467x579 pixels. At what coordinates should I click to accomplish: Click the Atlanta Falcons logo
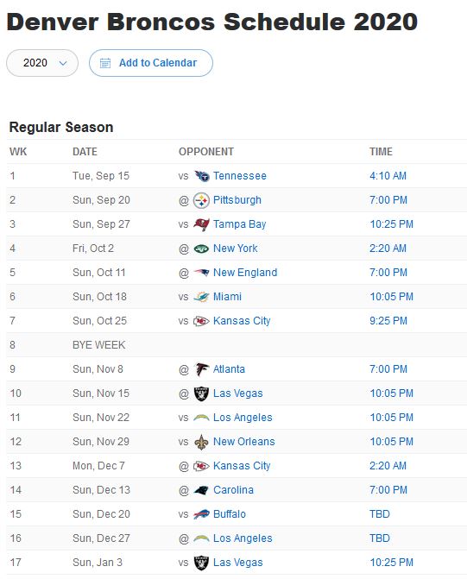click(x=201, y=369)
